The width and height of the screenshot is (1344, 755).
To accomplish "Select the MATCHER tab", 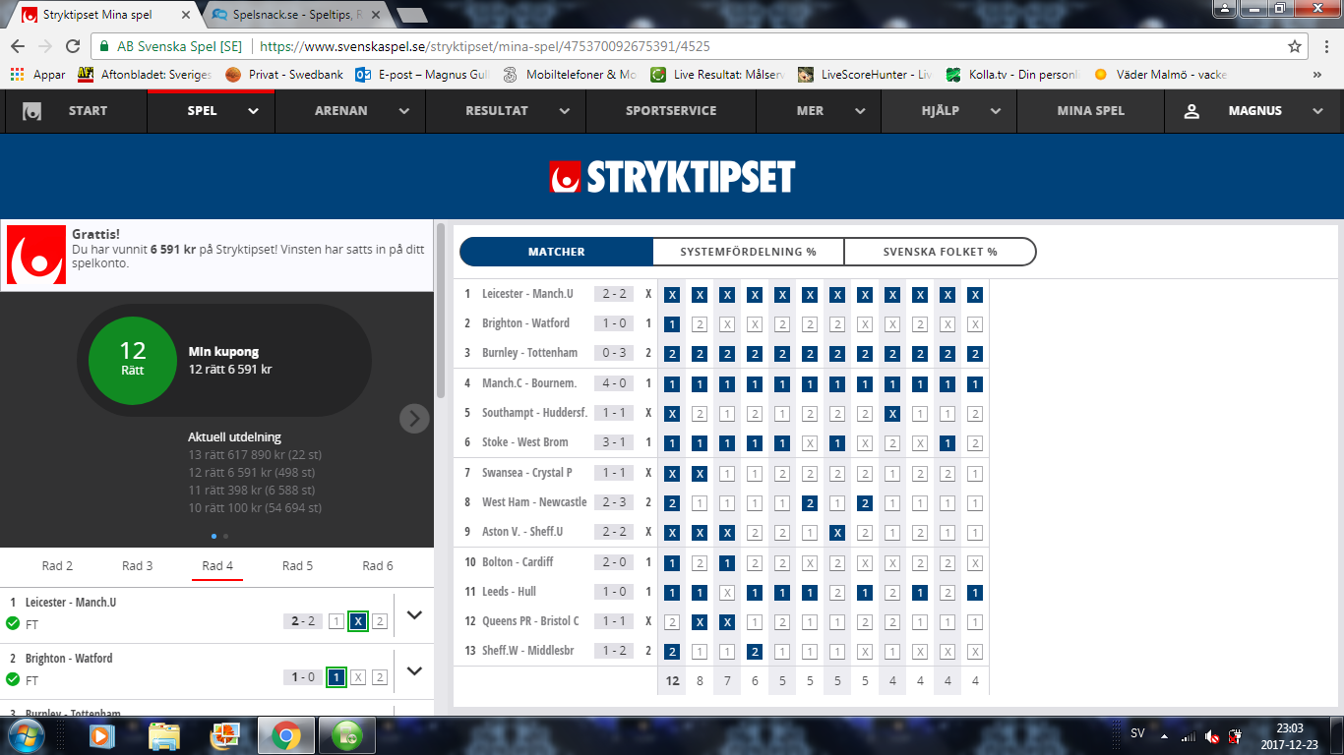I will [556, 252].
